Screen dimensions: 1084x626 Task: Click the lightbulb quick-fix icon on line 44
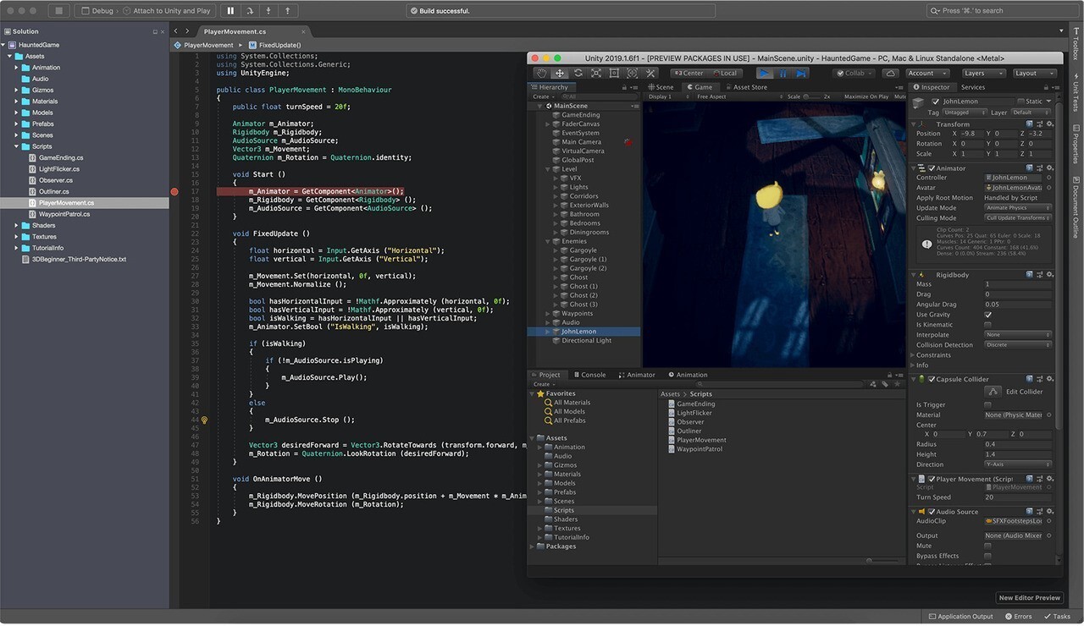click(204, 420)
